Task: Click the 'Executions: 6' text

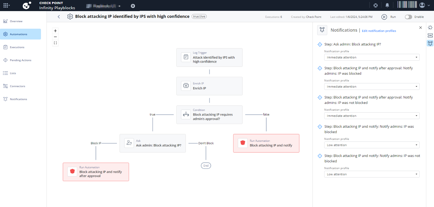Action: (x=273, y=17)
